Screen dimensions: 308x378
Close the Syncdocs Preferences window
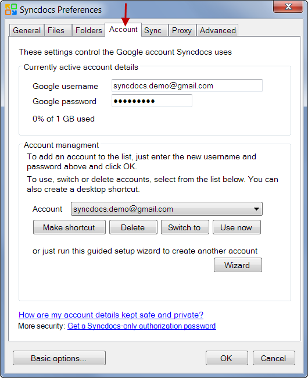(x=288, y=7)
